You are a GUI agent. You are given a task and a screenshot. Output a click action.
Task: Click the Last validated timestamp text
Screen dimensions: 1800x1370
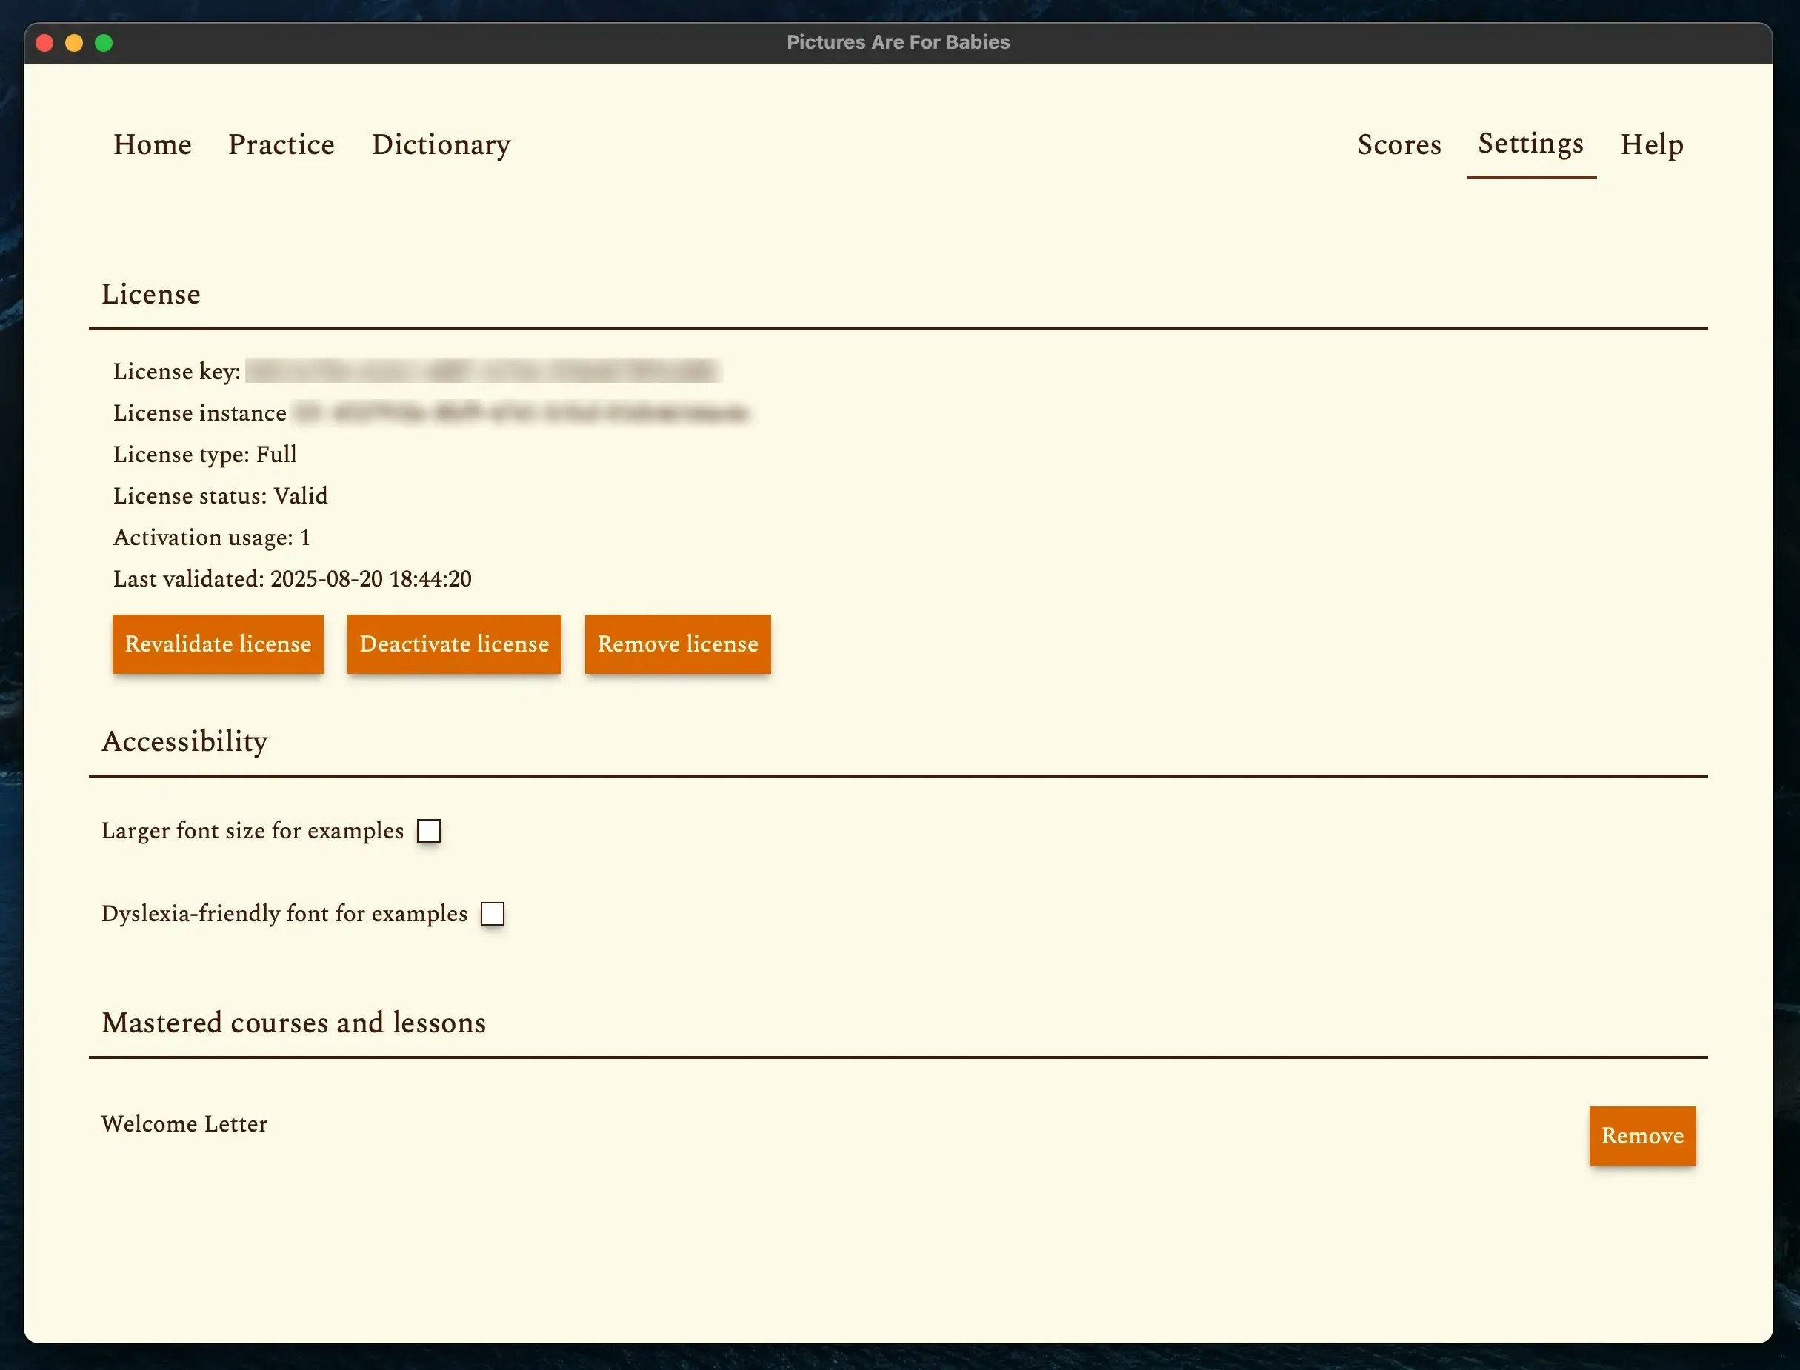pyautogui.click(x=370, y=579)
